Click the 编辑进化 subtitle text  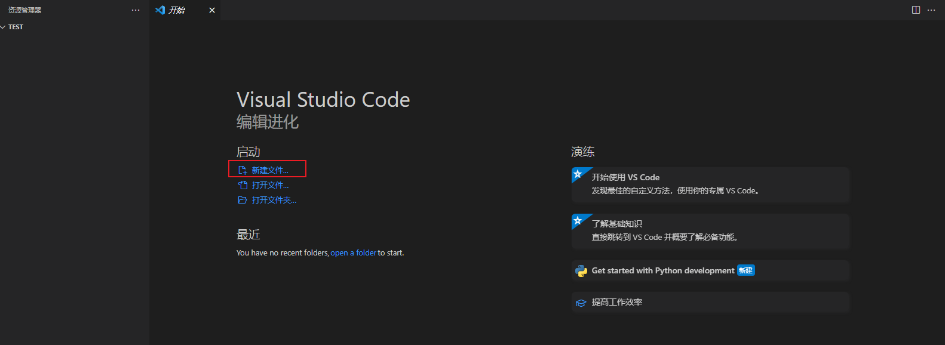268,122
